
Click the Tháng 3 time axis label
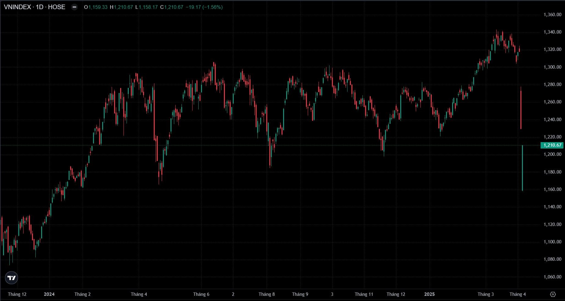point(485,294)
